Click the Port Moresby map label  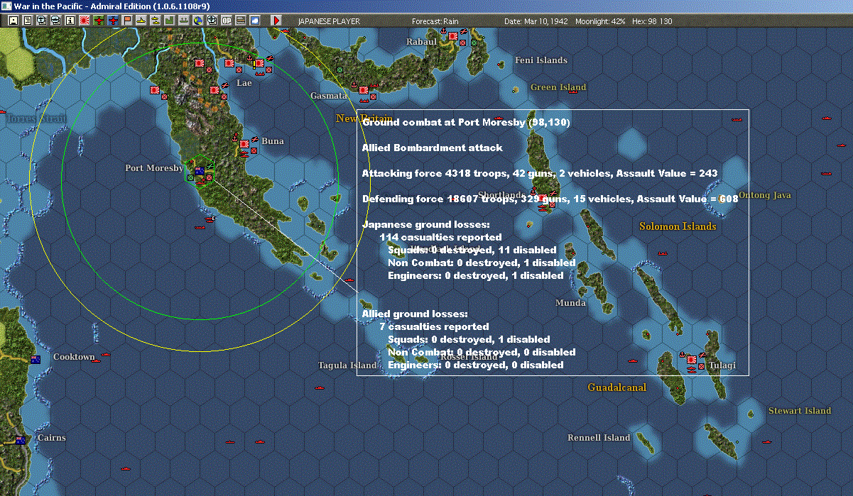tap(154, 168)
